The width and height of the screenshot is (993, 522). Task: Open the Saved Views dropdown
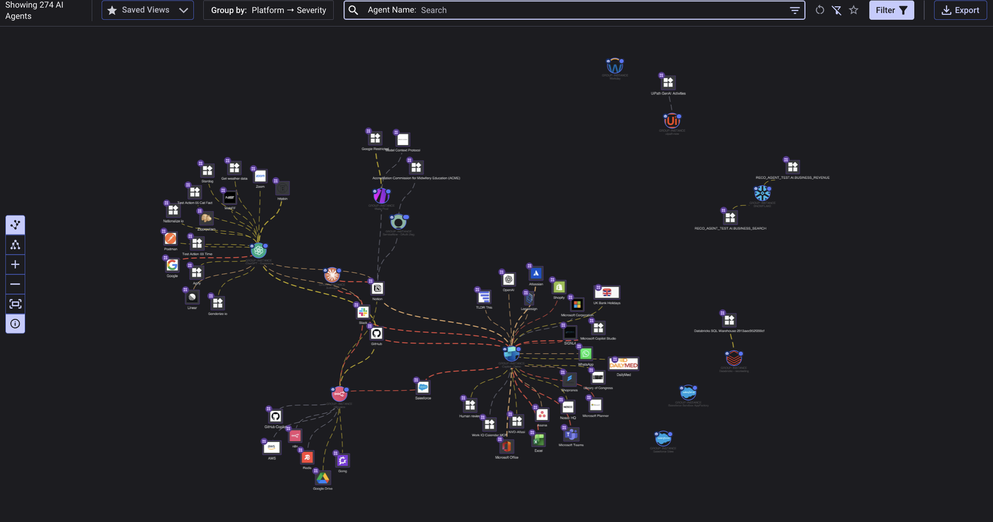point(148,10)
